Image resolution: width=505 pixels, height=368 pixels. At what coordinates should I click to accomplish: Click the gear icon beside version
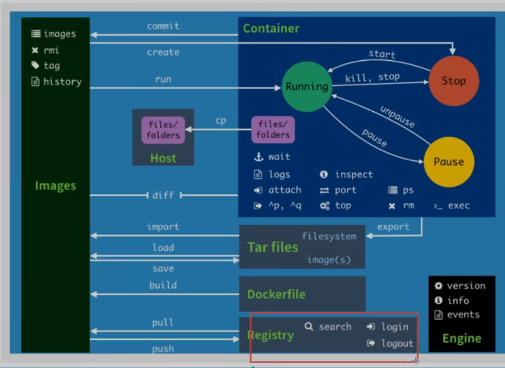tap(438, 285)
